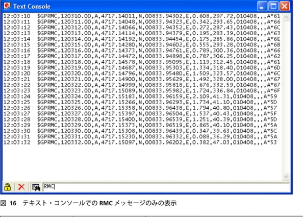Screen dimensions: 303x217
Task: Select the log line at 12:03:19
Action: 142,68
